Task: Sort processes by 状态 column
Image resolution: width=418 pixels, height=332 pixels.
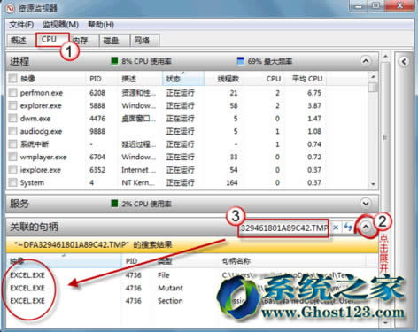Action: point(183,79)
